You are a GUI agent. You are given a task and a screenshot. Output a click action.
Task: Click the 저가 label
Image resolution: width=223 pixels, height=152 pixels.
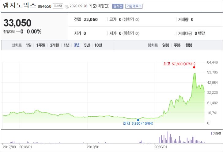pos(113,33)
